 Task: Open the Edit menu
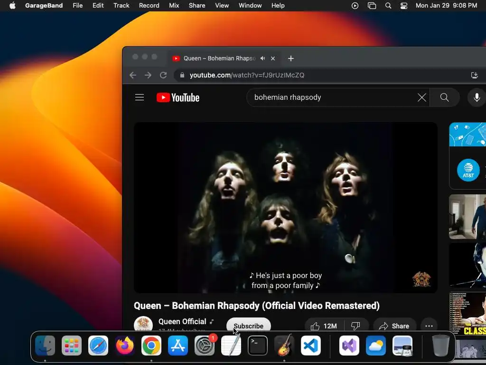point(98,5)
